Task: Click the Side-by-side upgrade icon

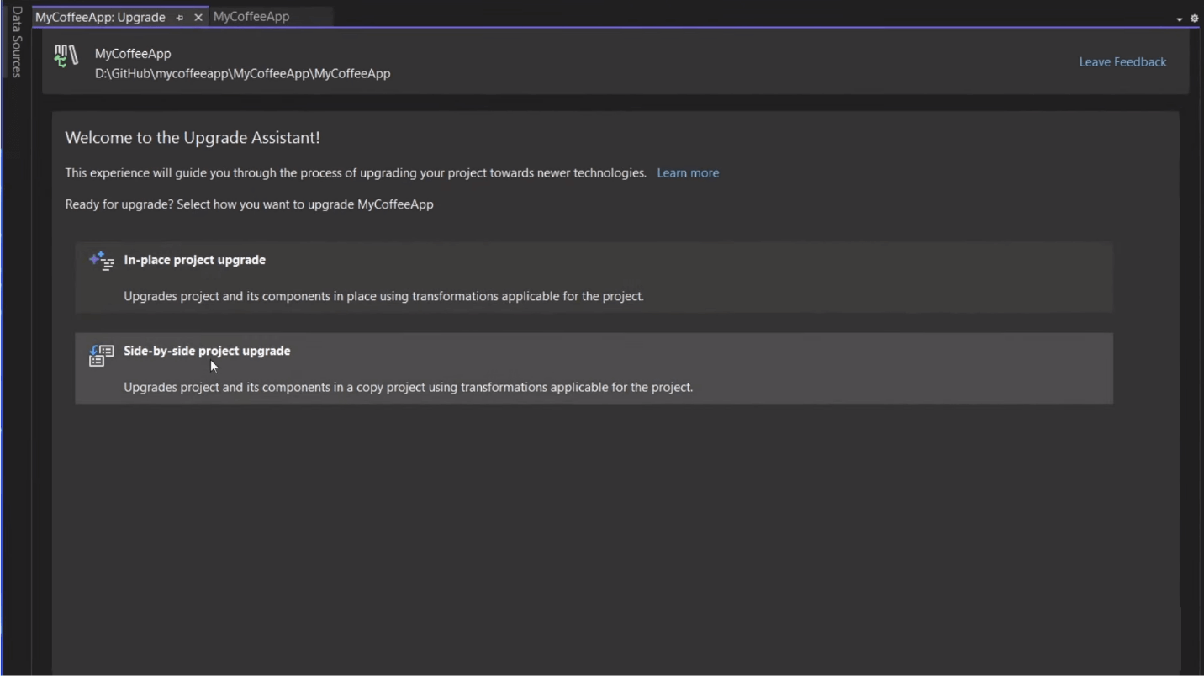Action: tap(102, 355)
